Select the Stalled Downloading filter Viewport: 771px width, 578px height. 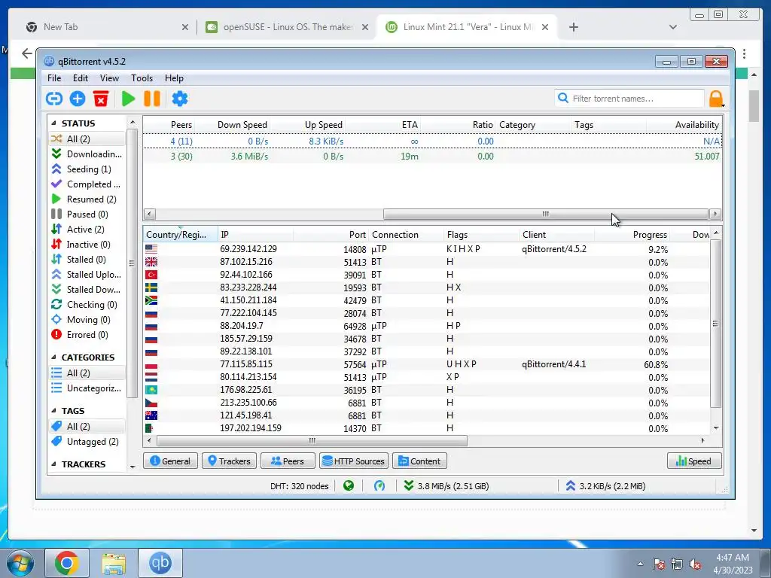pos(87,290)
